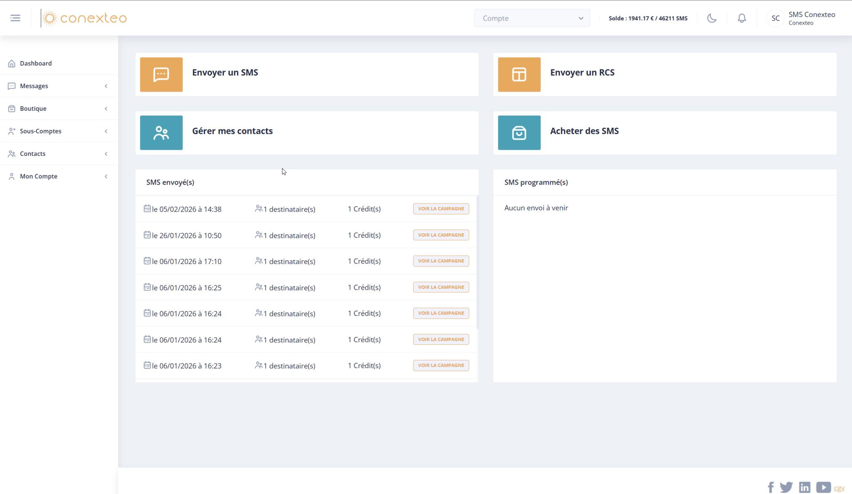This screenshot has height=494, width=852.
Task: Expand the Messages menu section
Action: pos(59,86)
